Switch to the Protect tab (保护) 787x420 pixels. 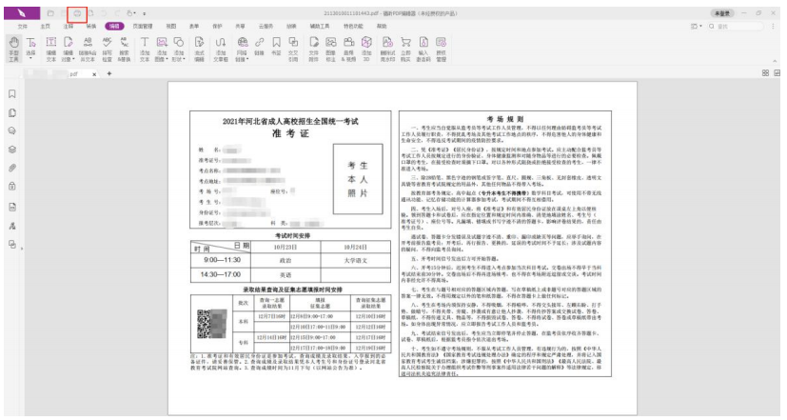(x=217, y=26)
